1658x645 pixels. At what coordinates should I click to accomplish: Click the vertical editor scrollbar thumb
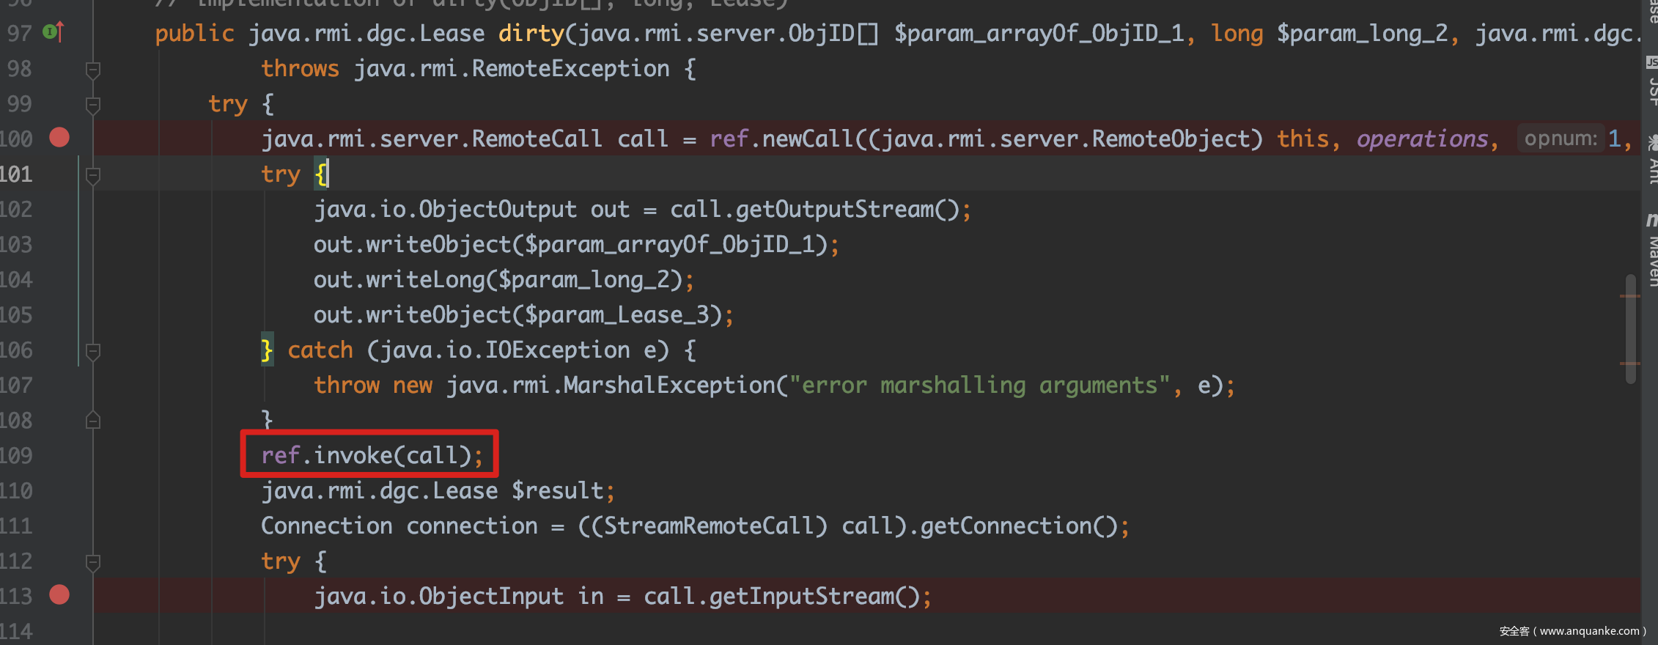pyautogui.click(x=1630, y=328)
